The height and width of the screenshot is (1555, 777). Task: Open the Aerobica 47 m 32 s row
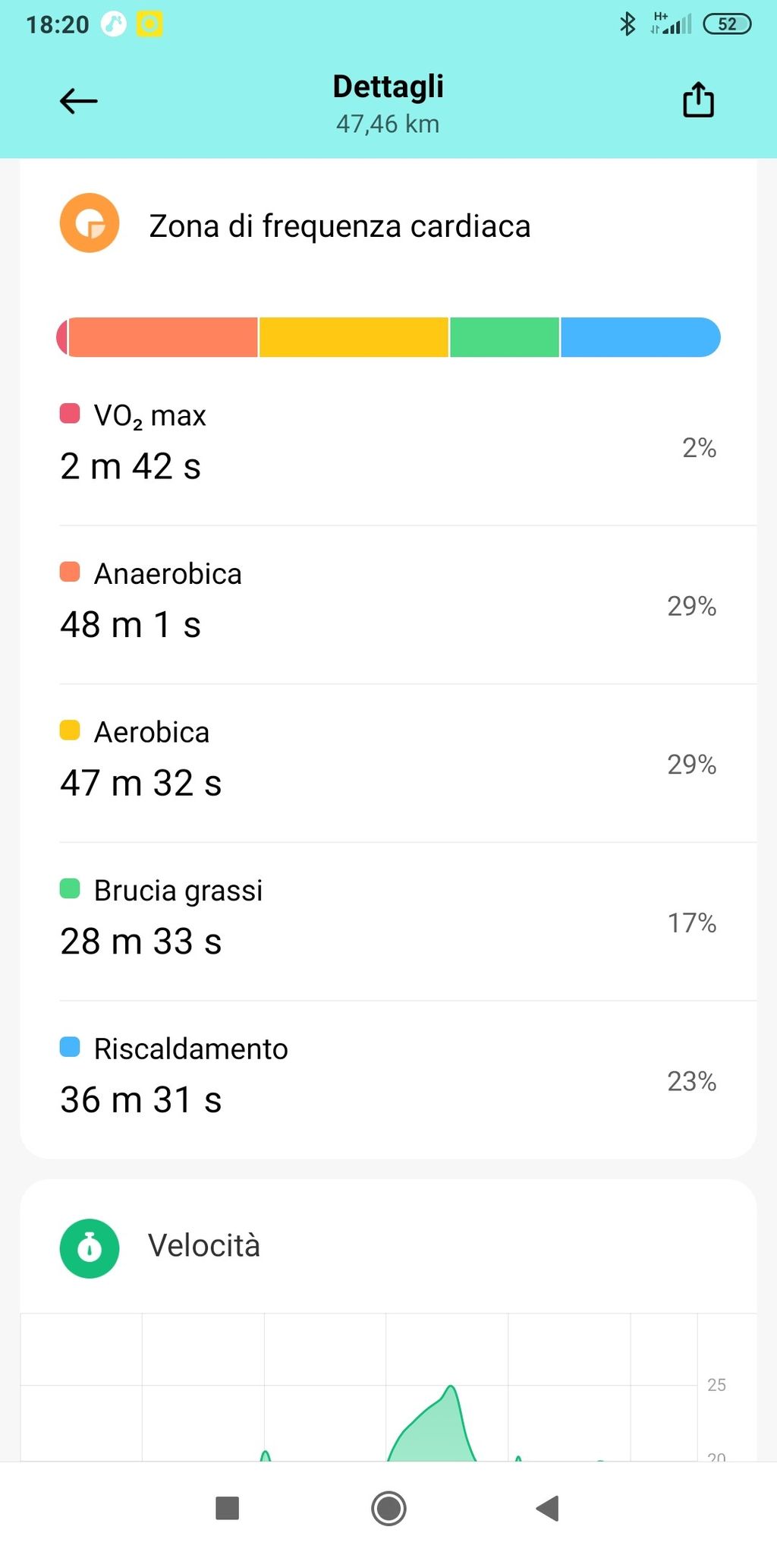point(388,763)
